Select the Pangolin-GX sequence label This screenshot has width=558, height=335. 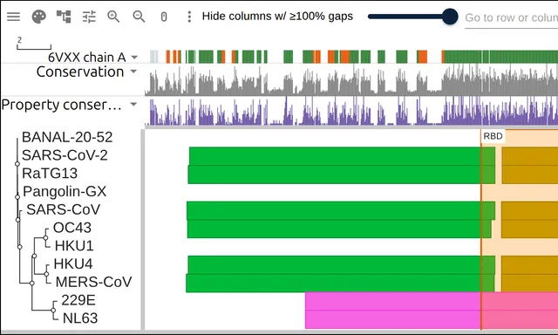(65, 192)
